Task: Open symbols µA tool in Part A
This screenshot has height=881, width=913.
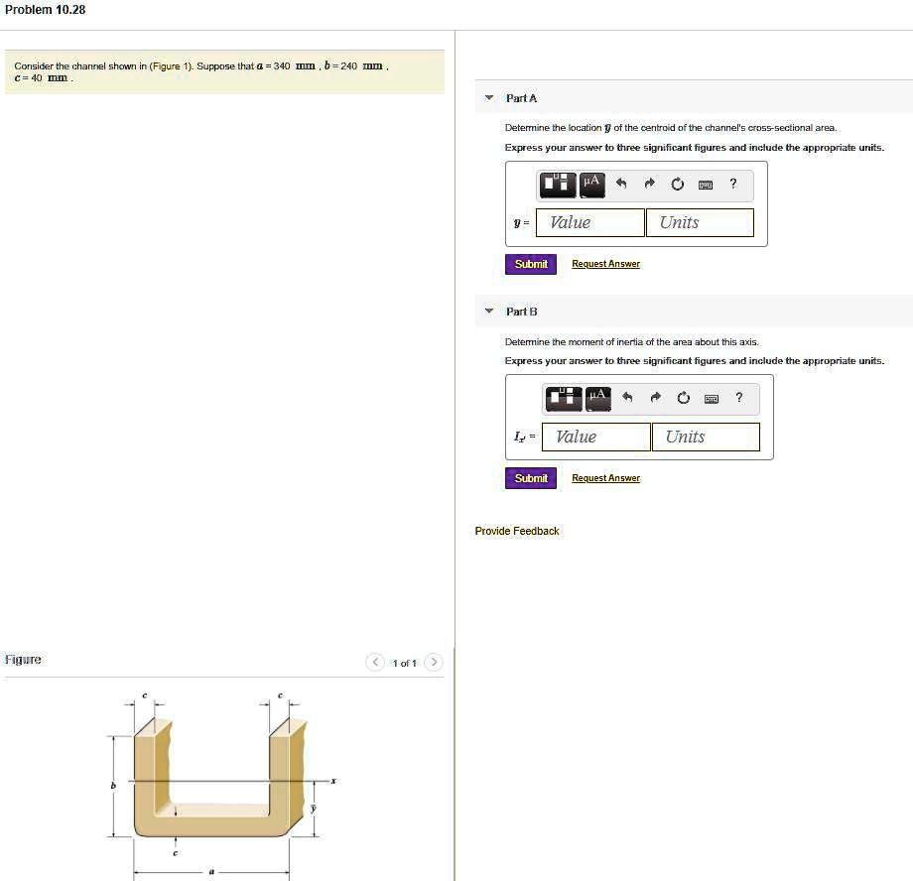Action: pyautogui.click(x=591, y=185)
